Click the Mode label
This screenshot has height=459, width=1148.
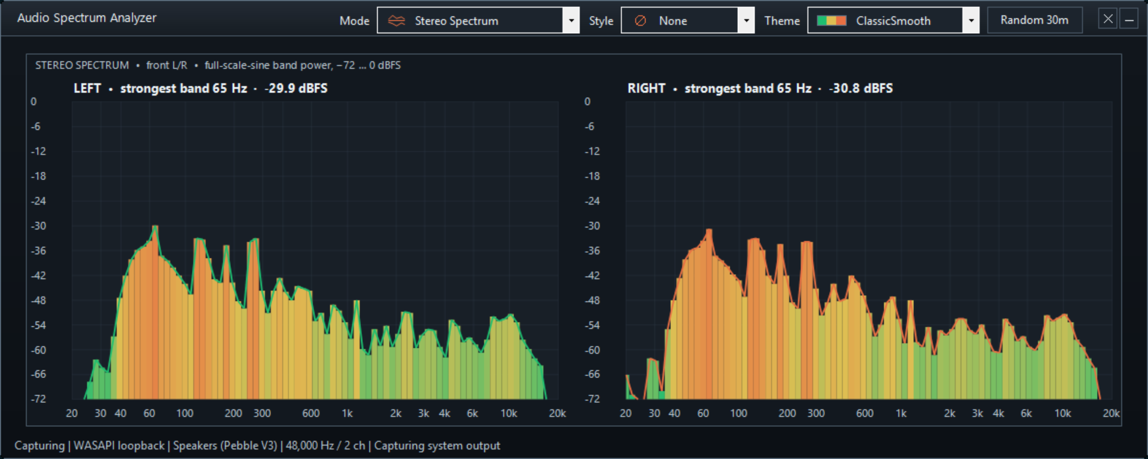[x=355, y=21]
